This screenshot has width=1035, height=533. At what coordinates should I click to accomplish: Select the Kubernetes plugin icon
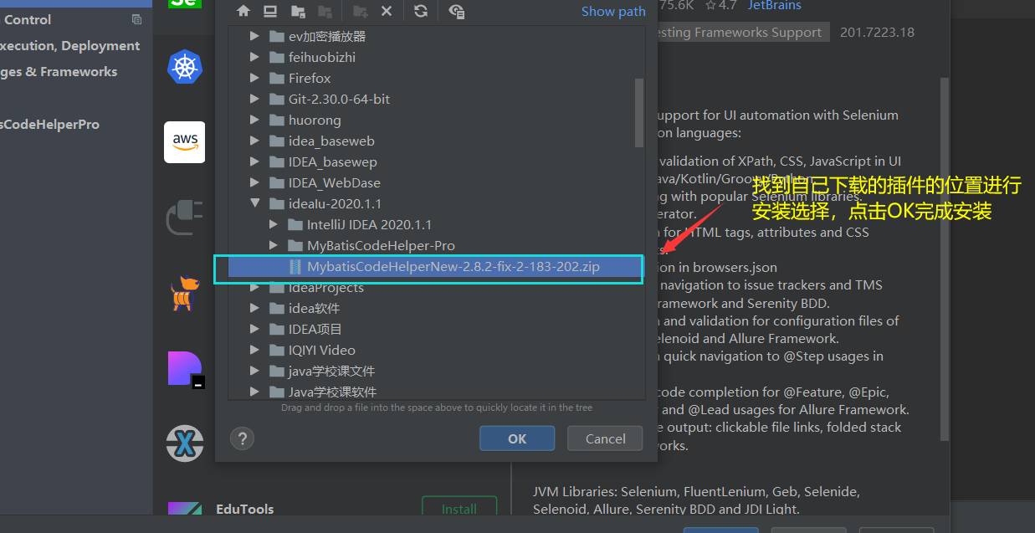185,67
